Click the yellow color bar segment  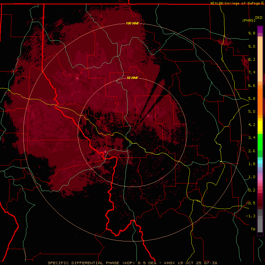pos(260,126)
